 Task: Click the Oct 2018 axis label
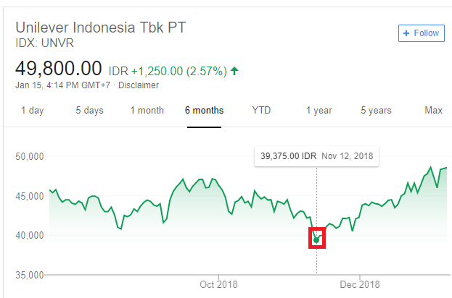coord(218,284)
